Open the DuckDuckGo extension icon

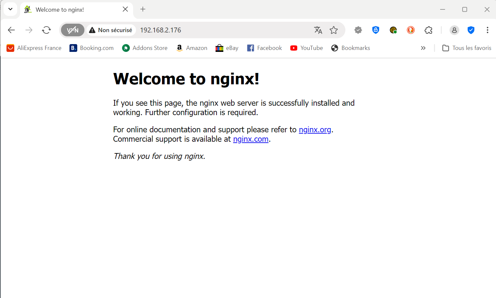(x=411, y=30)
